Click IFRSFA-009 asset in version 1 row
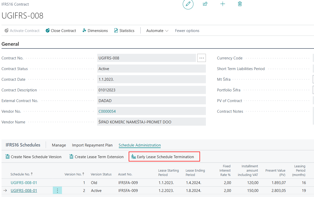Image resolution: width=314 pixels, height=197 pixels. pos(128,183)
